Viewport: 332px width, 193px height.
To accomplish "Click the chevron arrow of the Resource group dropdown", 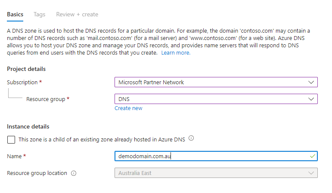I will click(311, 99).
